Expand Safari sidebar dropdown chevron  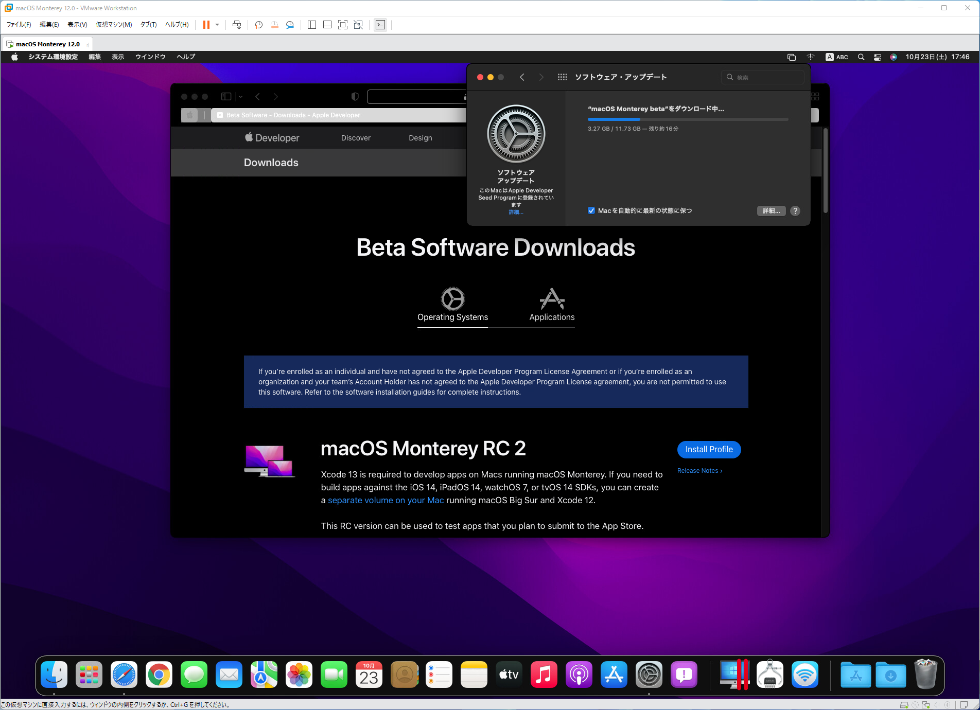tap(240, 97)
